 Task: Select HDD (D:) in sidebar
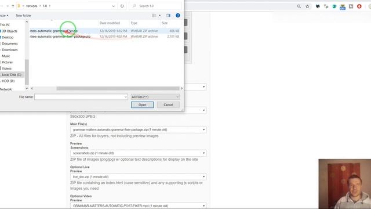tap(8, 81)
